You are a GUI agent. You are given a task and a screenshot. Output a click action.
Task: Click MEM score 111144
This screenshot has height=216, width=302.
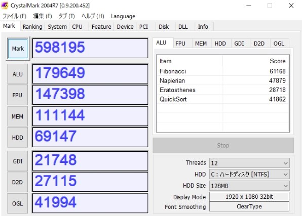click(90, 116)
